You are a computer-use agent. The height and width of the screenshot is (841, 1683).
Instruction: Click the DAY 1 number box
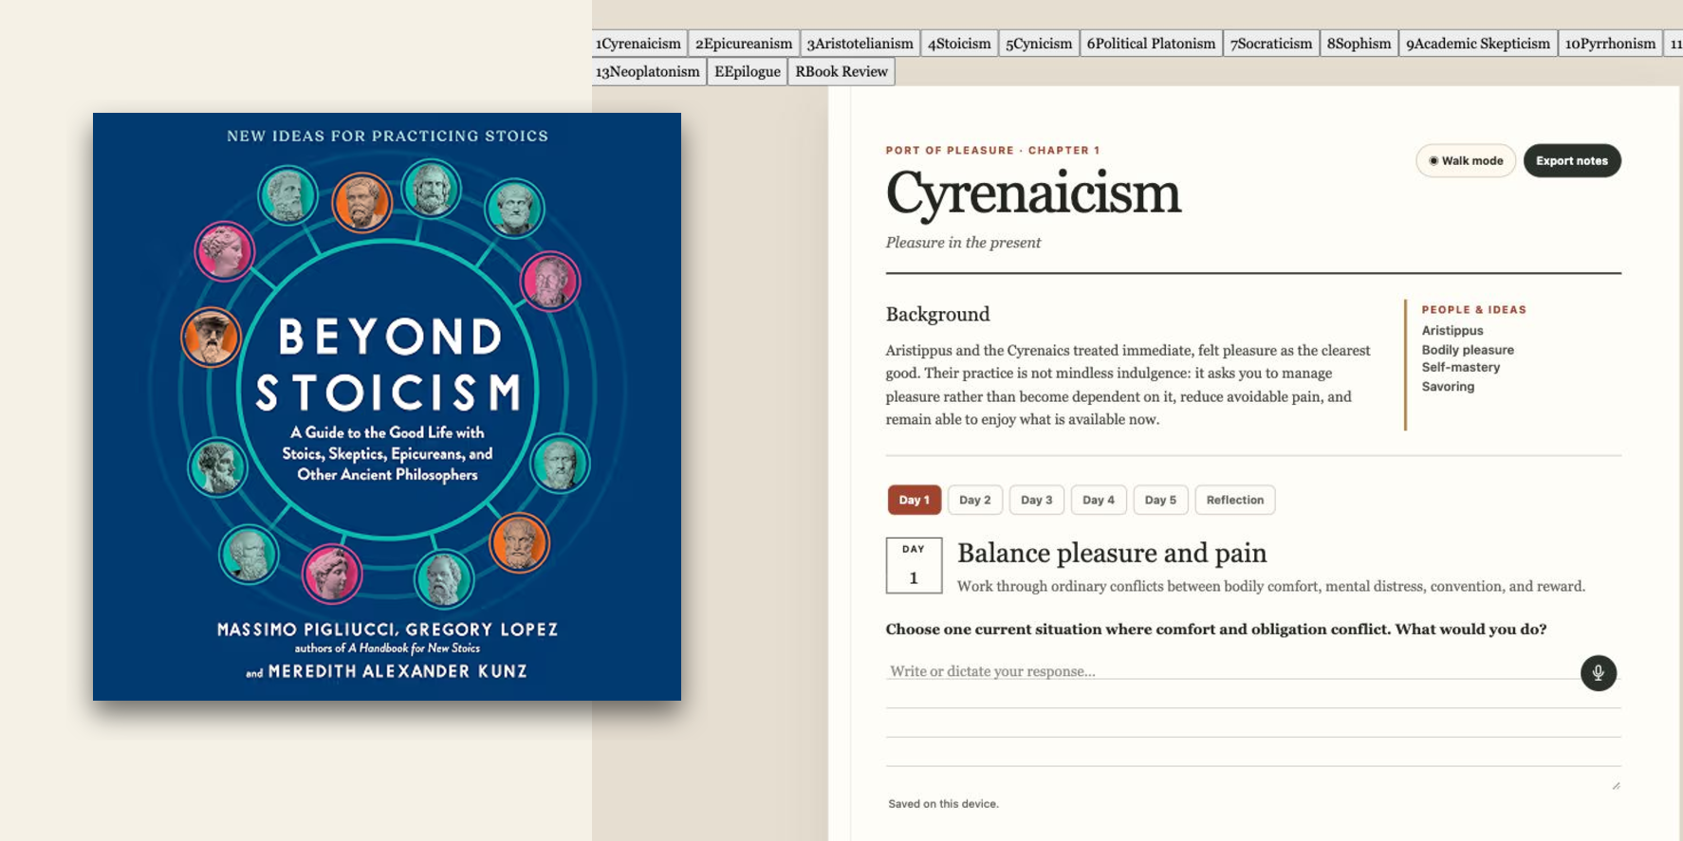914,566
